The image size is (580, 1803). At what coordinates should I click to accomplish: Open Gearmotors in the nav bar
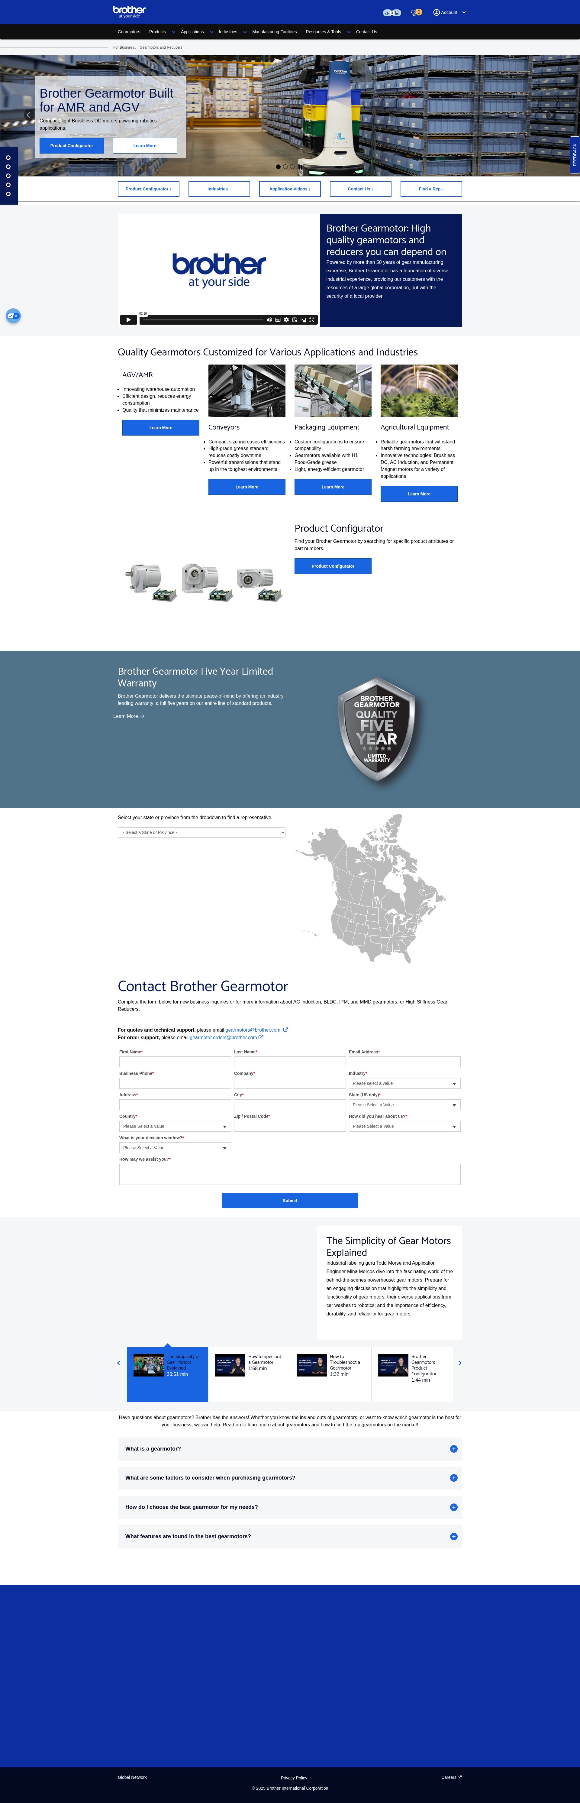129,31
